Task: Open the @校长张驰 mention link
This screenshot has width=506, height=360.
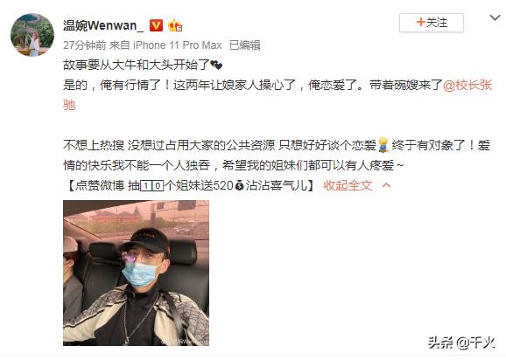Action: coord(467,85)
